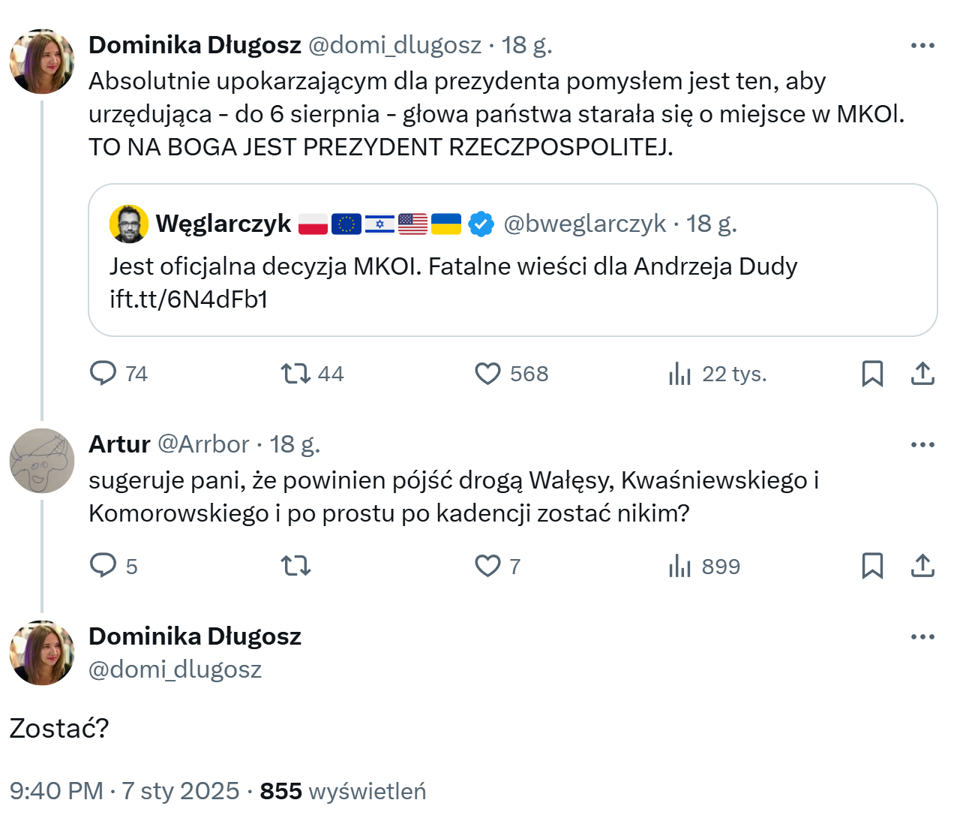Viewport: 954px width, 815px height.
Task: Share Artur's reply tweet
Action: tap(922, 565)
